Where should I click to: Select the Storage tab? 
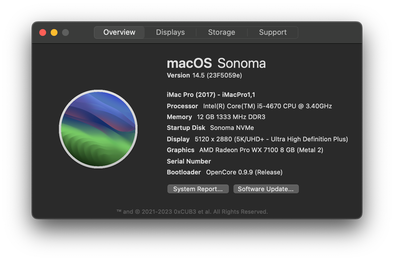(221, 32)
